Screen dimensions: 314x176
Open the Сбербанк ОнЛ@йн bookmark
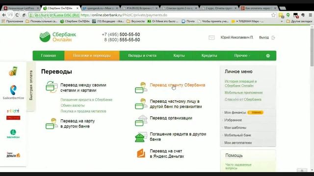pos(75,21)
